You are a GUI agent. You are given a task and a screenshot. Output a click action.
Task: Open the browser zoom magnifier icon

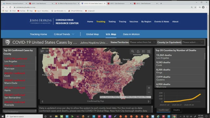(x=192, y=7)
